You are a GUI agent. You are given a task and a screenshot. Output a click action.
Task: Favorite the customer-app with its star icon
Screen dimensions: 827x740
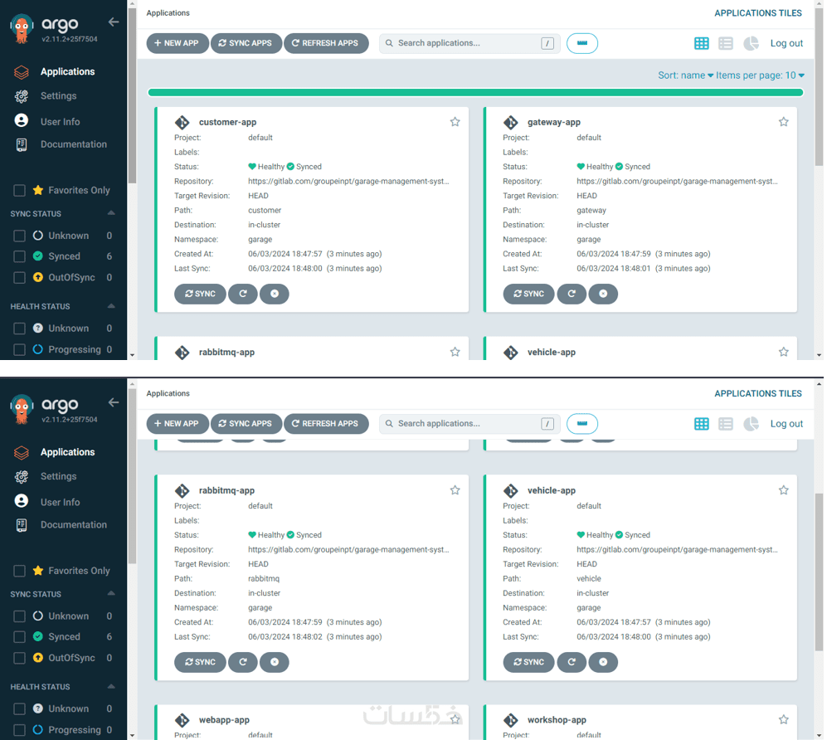[x=455, y=122]
